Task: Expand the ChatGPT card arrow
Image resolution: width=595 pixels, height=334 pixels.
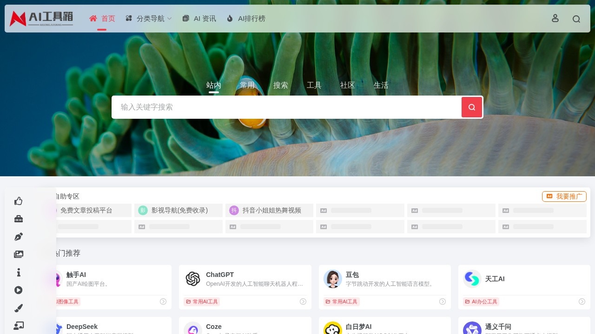Action: [303, 302]
